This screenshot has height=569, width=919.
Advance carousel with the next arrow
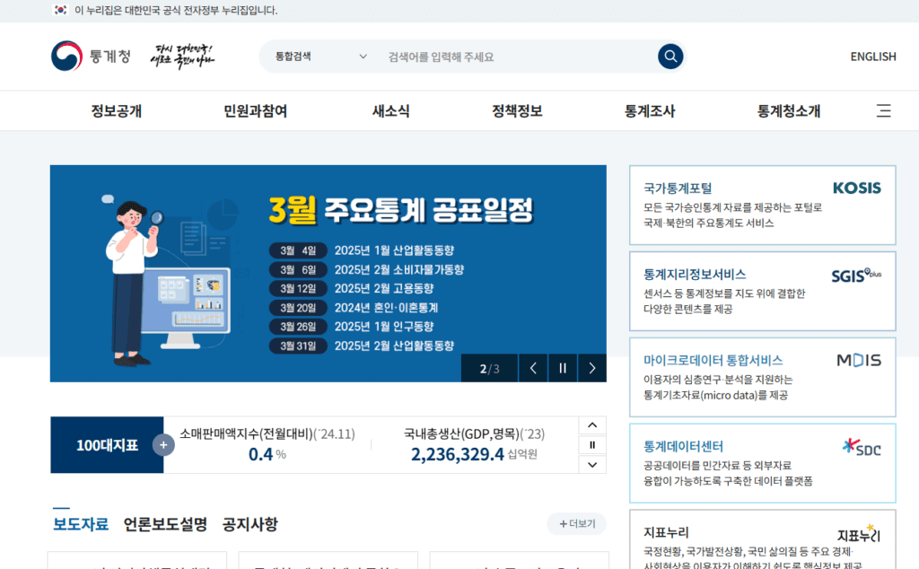pos(591,367)
